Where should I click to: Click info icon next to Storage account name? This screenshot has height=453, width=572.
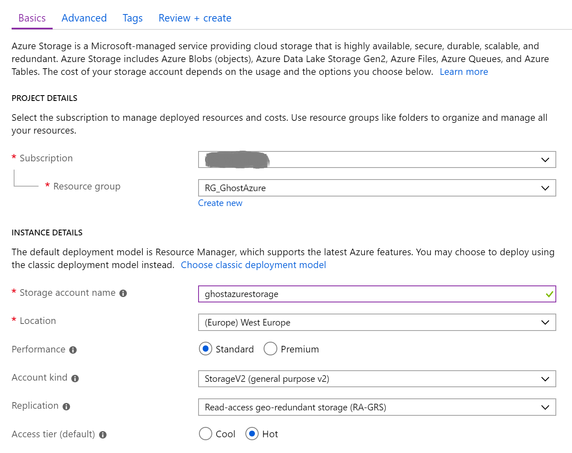[x=123, y=293]
